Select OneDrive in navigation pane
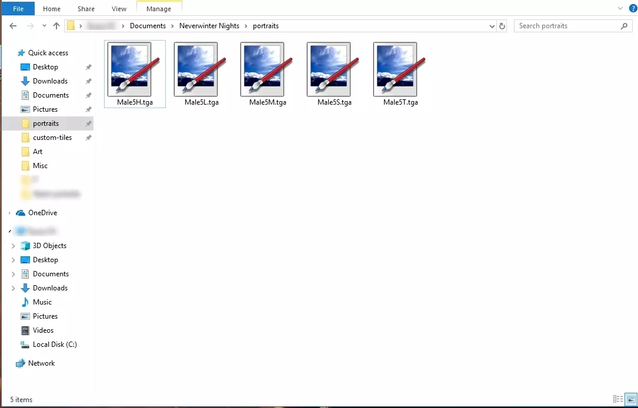Viewport: 638px width, 408px height. 42,213
